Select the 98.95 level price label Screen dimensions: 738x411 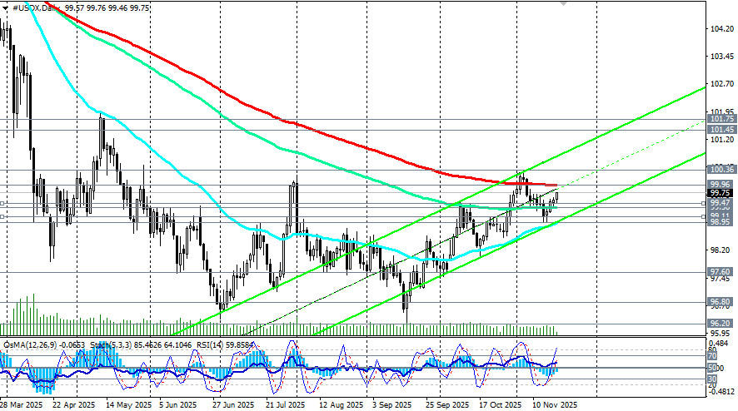tap(721, 222)
